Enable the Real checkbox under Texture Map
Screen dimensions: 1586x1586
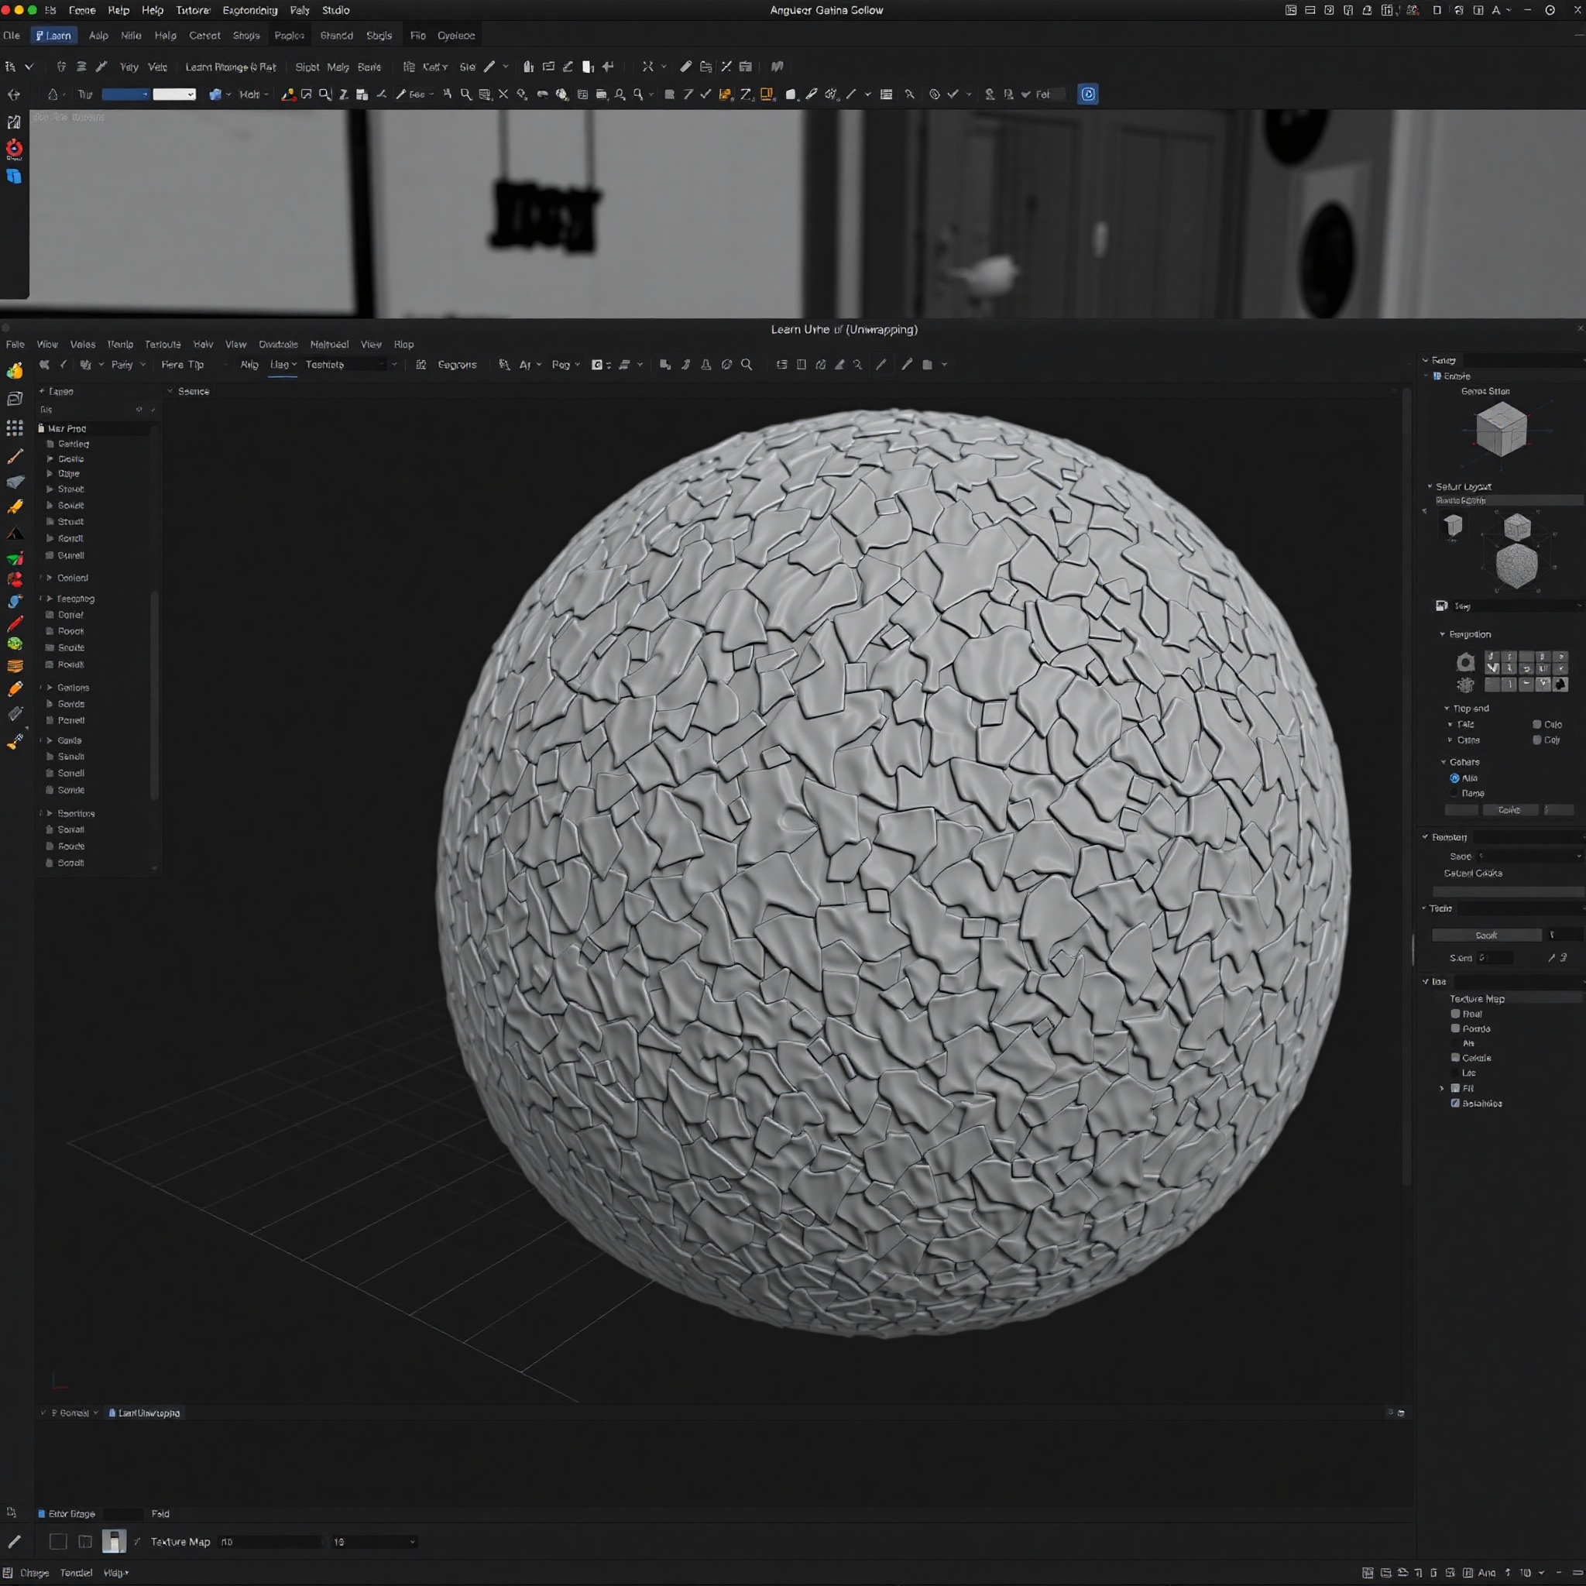pyautogui.click(x=1455, y=1013)
